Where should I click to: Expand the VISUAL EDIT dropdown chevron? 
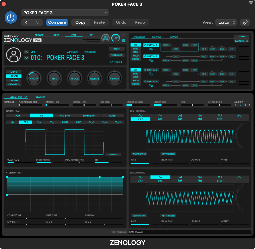[x=26, y=97]
